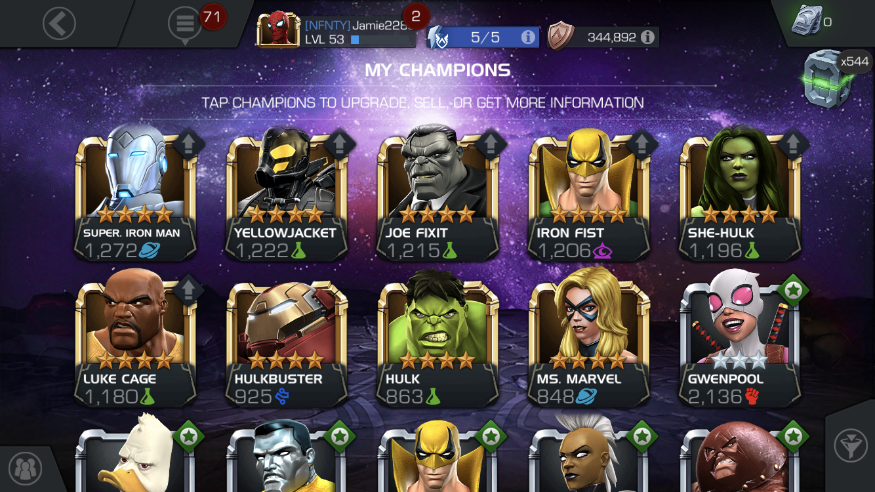Click info icon beside 344,892 rating
This screenshot has width=875, height=492.
click(647, 37)
